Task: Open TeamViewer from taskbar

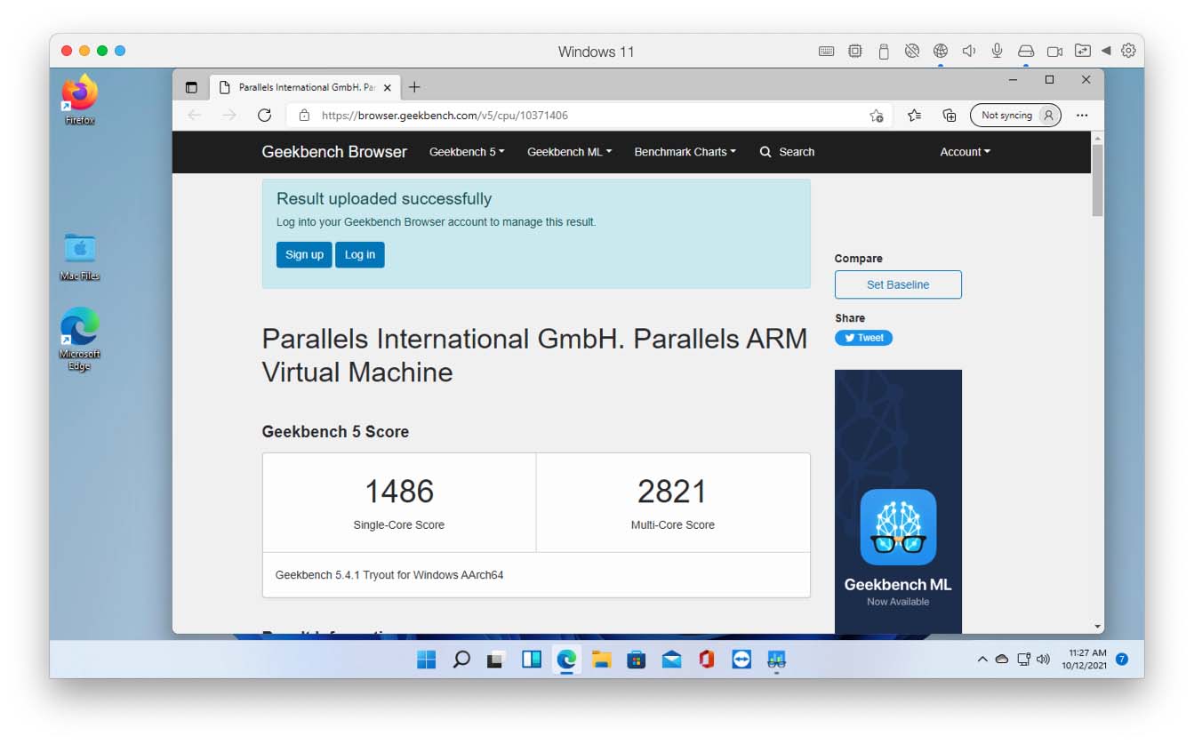Action: pyautogui.click(x=741, y=660)
